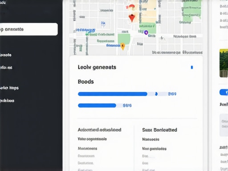
Task: Open the first sidebar item below the highlighted item
Action: [x=6, y=55]
